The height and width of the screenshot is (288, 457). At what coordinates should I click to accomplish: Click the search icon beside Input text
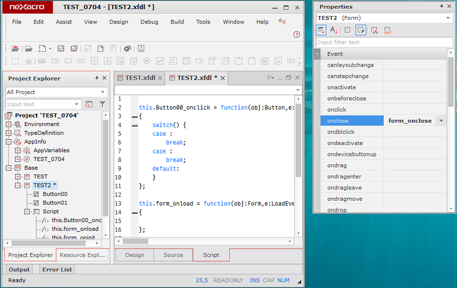(x=89, y=104)
